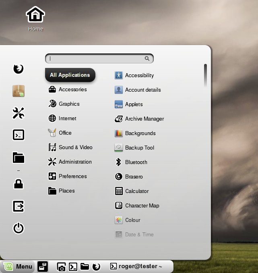The image size is (258, 273).
Task: Click the Backup Tool icon
Action: pyautogui.click(x=119, y=148)
